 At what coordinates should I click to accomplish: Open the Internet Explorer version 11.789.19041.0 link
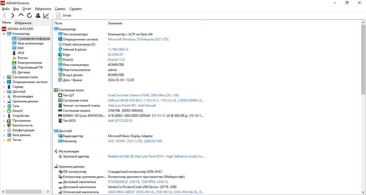point(118,50)
